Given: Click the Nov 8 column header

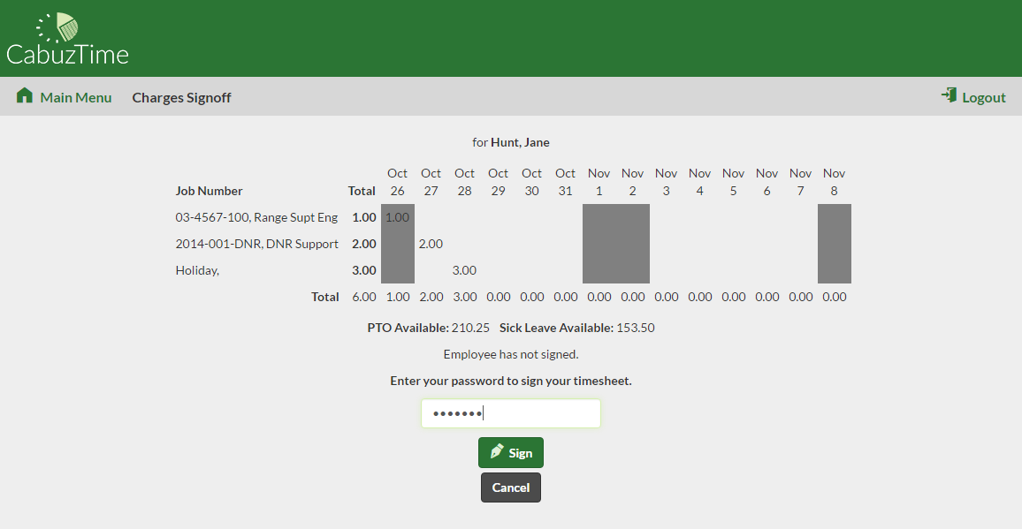Looking at the screenshot, I should [x=834, y=182].
